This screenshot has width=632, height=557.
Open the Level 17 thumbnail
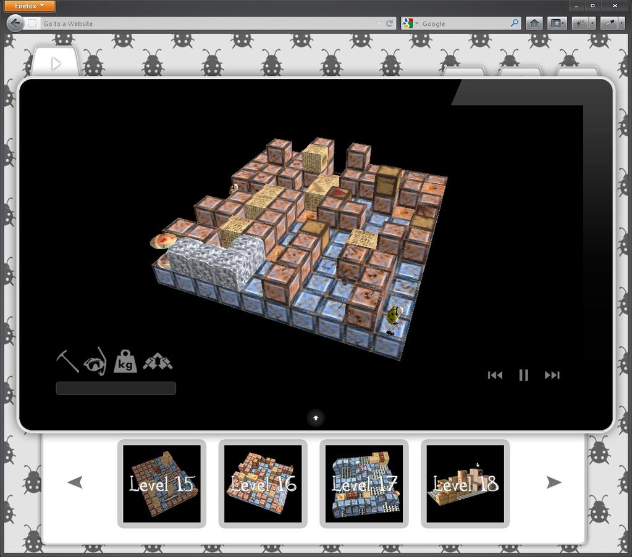[364, 484]
